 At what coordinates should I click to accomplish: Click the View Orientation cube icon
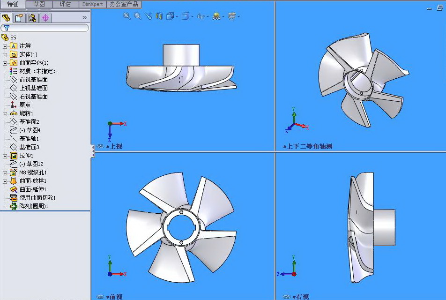(170, 16)
